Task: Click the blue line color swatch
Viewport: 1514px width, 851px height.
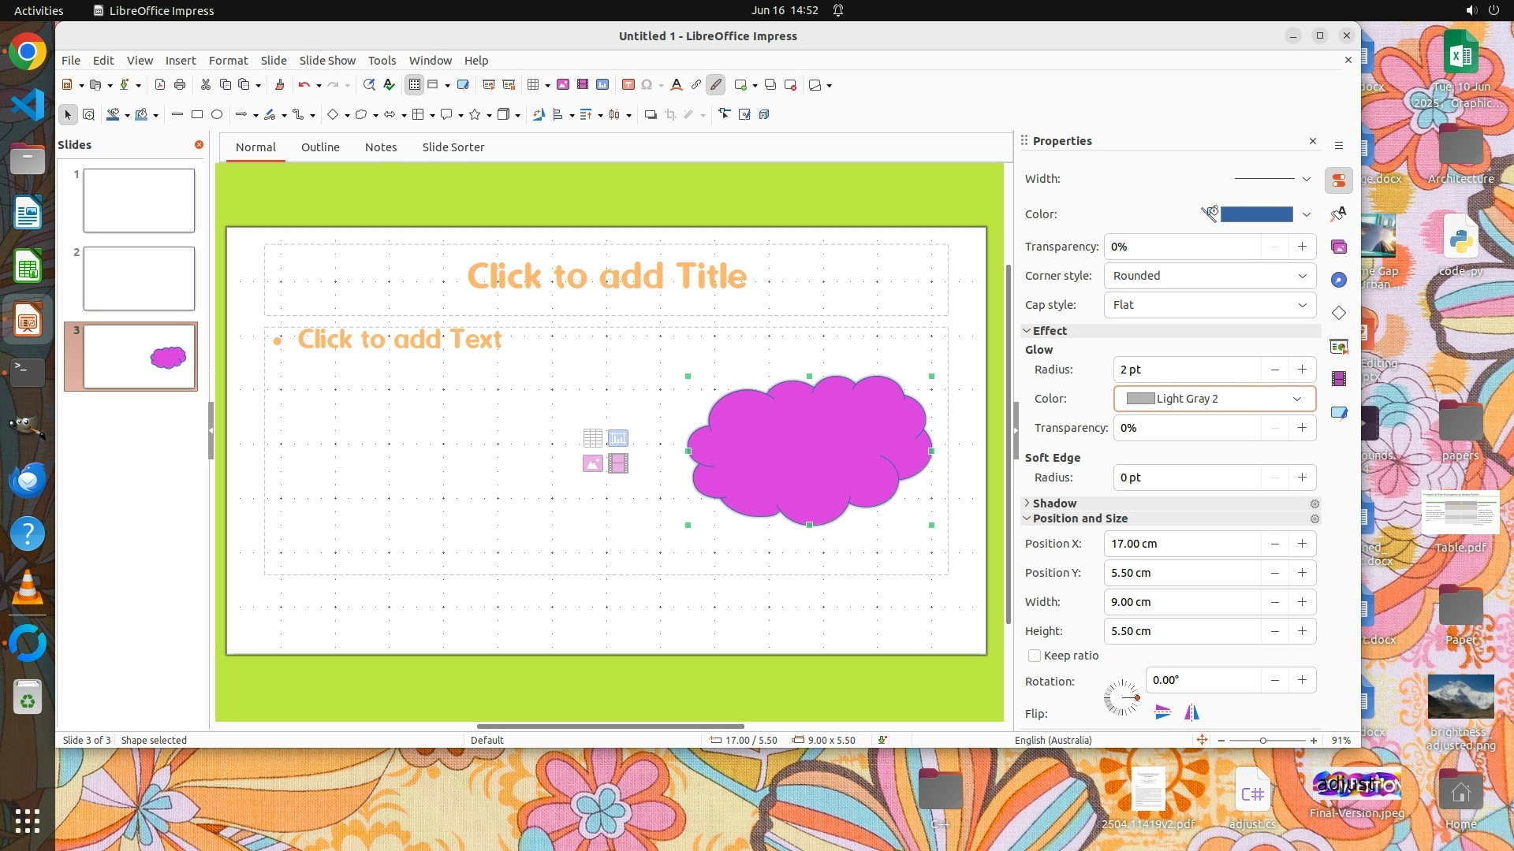Action: [1256, 214]
